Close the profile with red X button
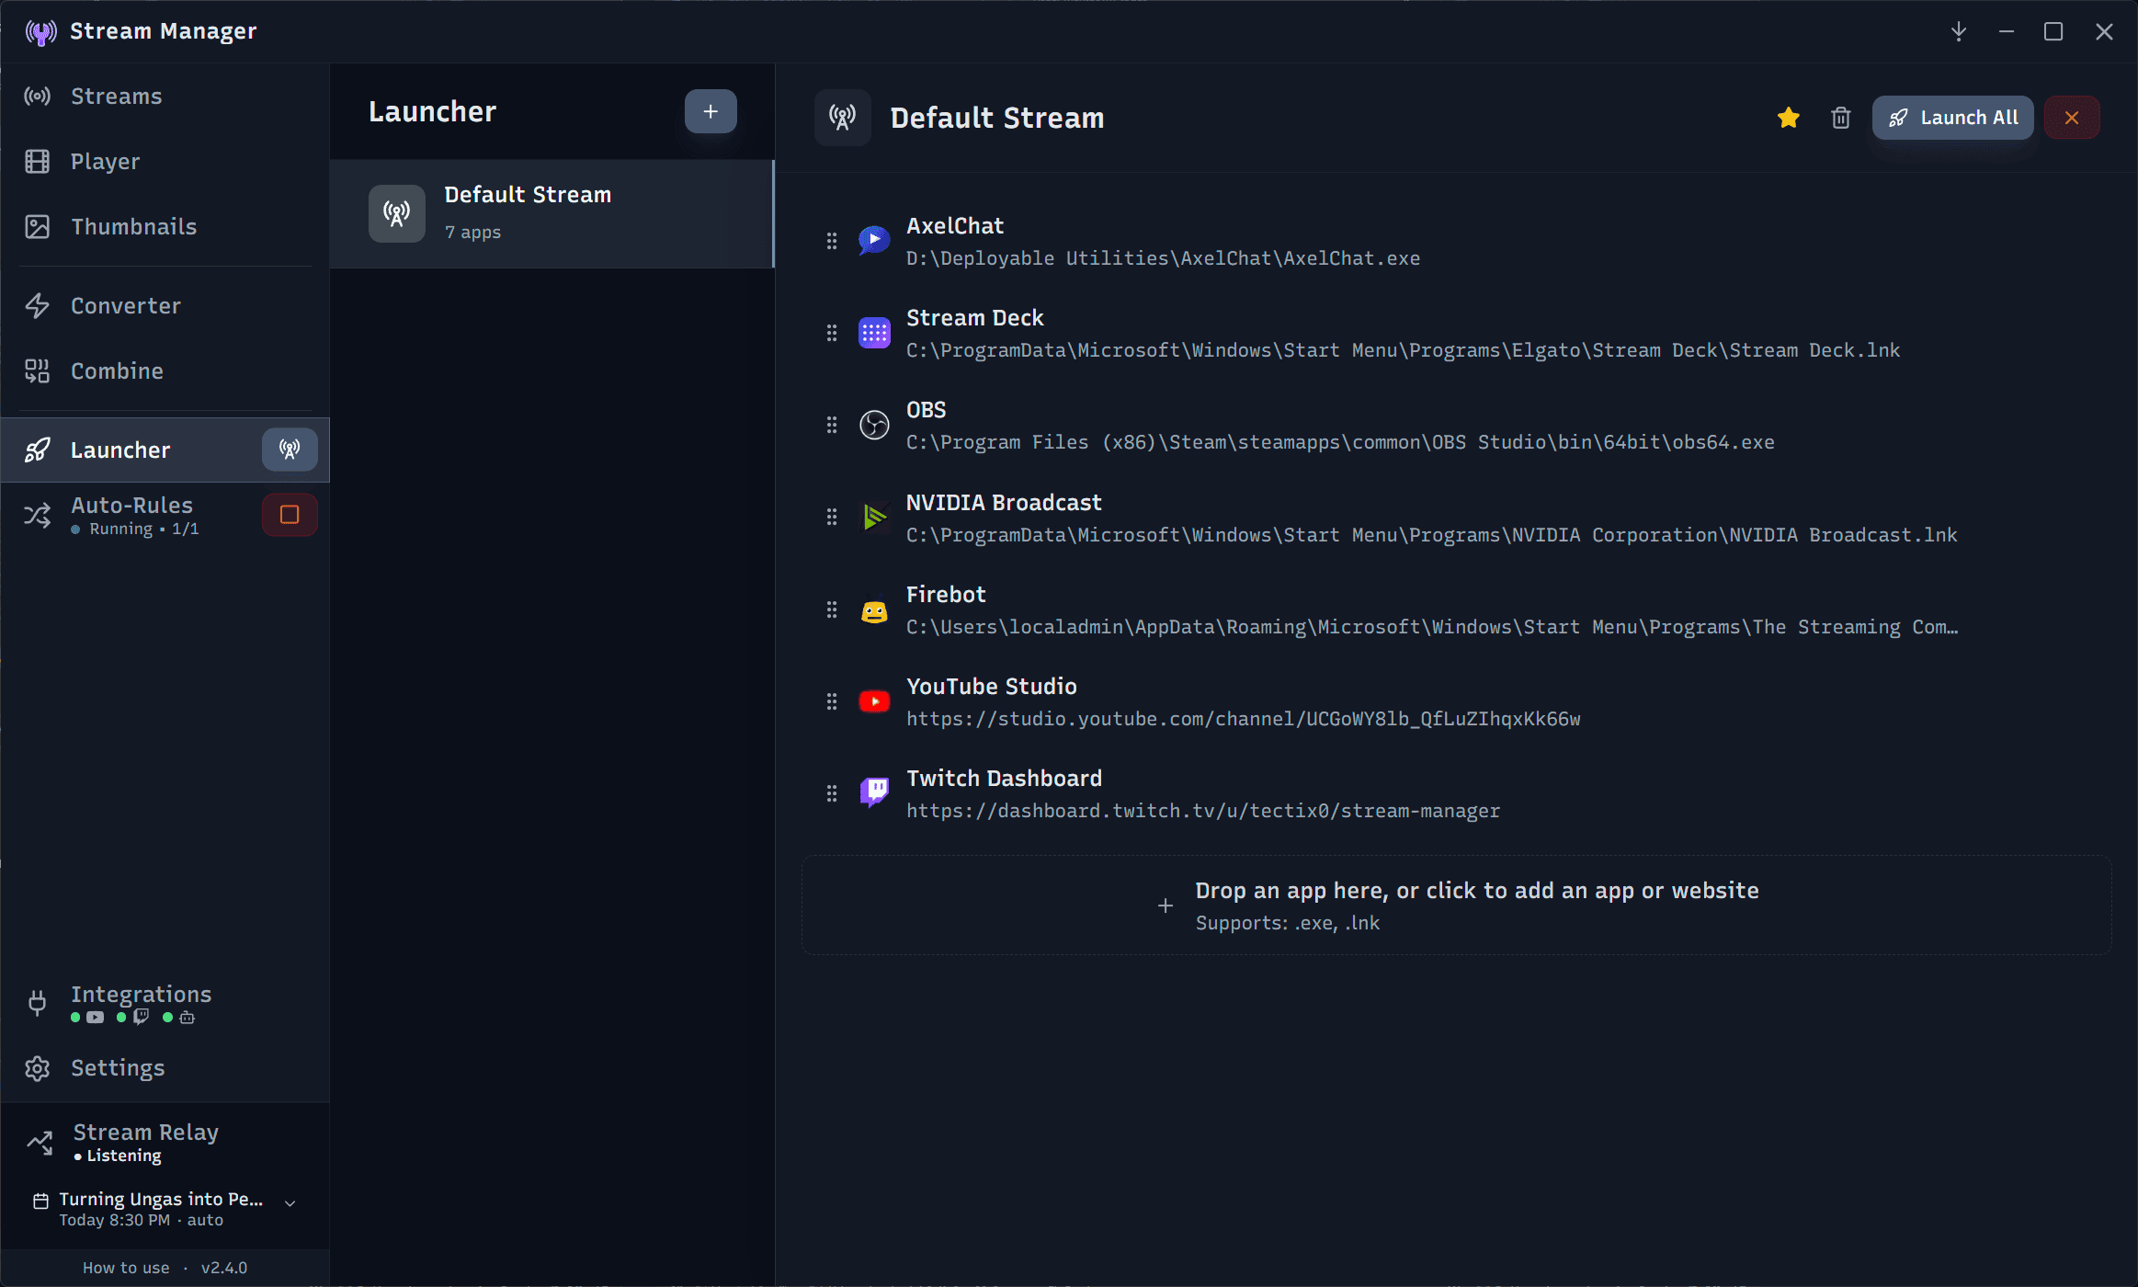The image size is (2138, 1287). [2072, 118]
